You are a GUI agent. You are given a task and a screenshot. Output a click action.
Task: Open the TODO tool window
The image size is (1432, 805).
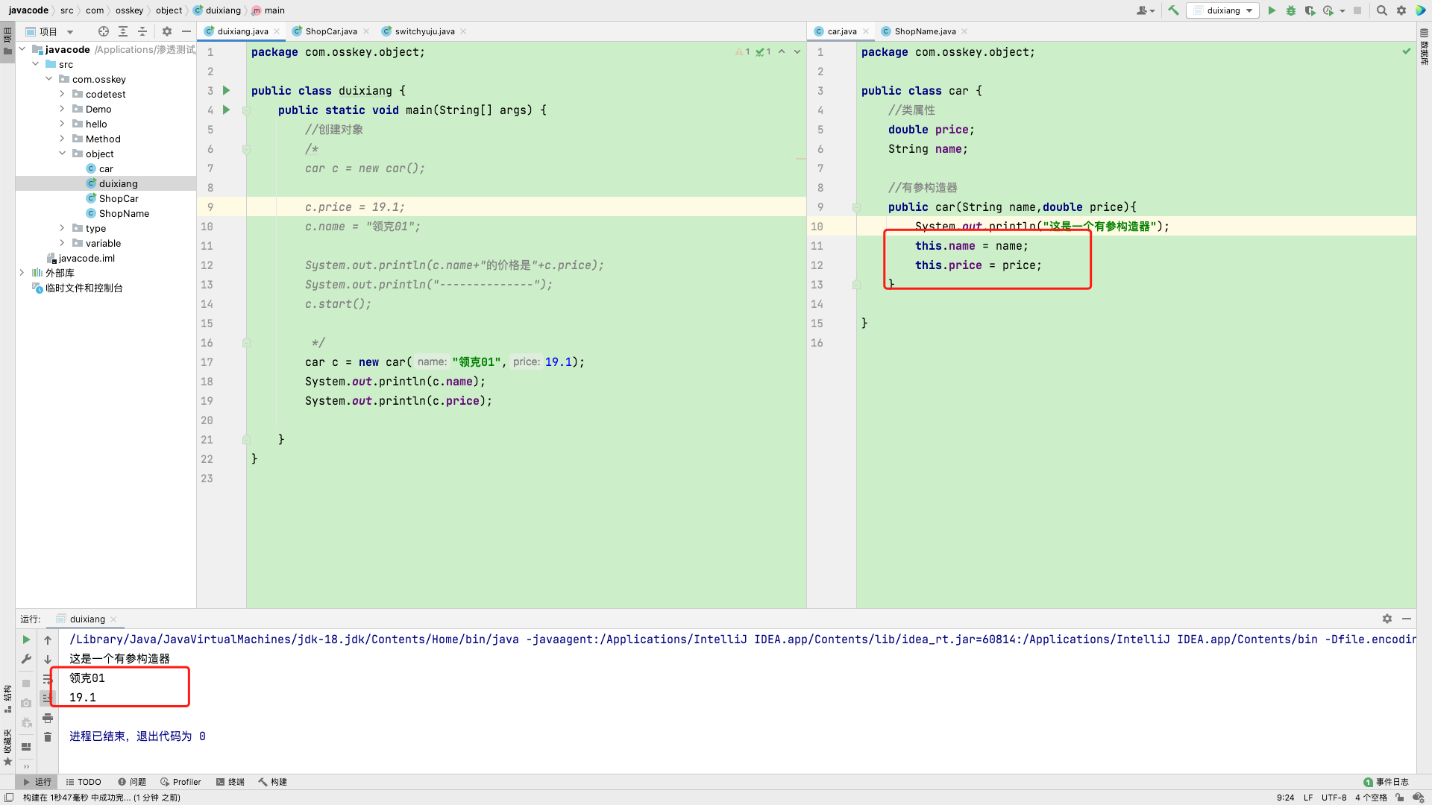[84, 782]
